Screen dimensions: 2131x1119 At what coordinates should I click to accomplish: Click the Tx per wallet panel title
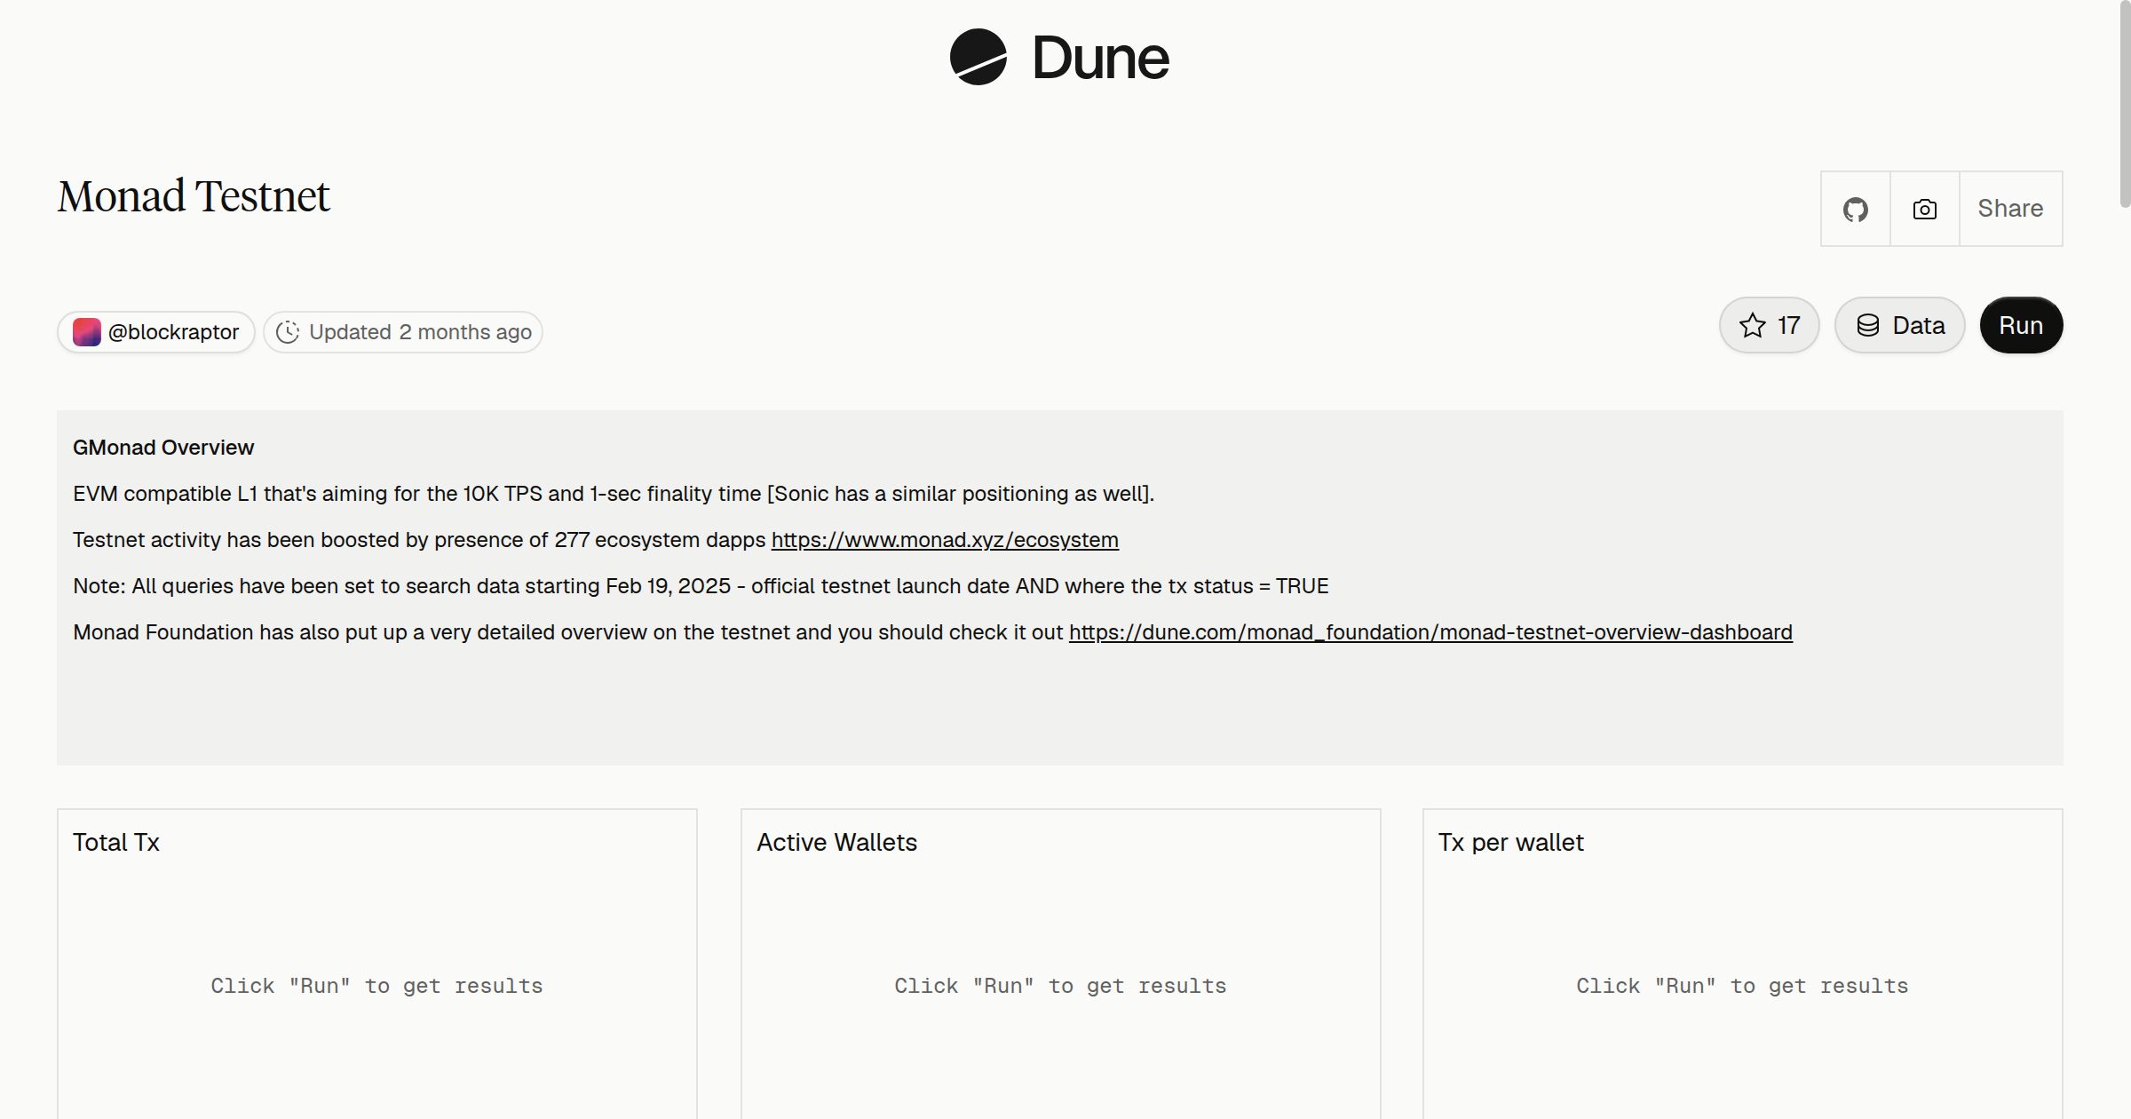click(x=1510, y=842)
